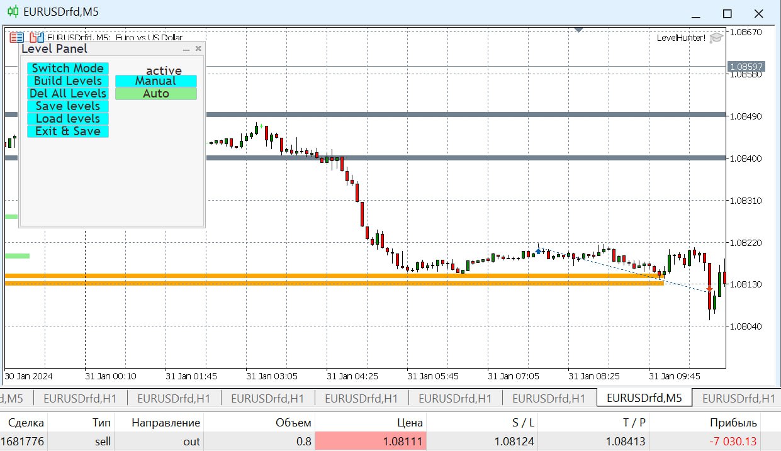
Task: Select Auto mode in Level Panel
Action: (155, 94)
